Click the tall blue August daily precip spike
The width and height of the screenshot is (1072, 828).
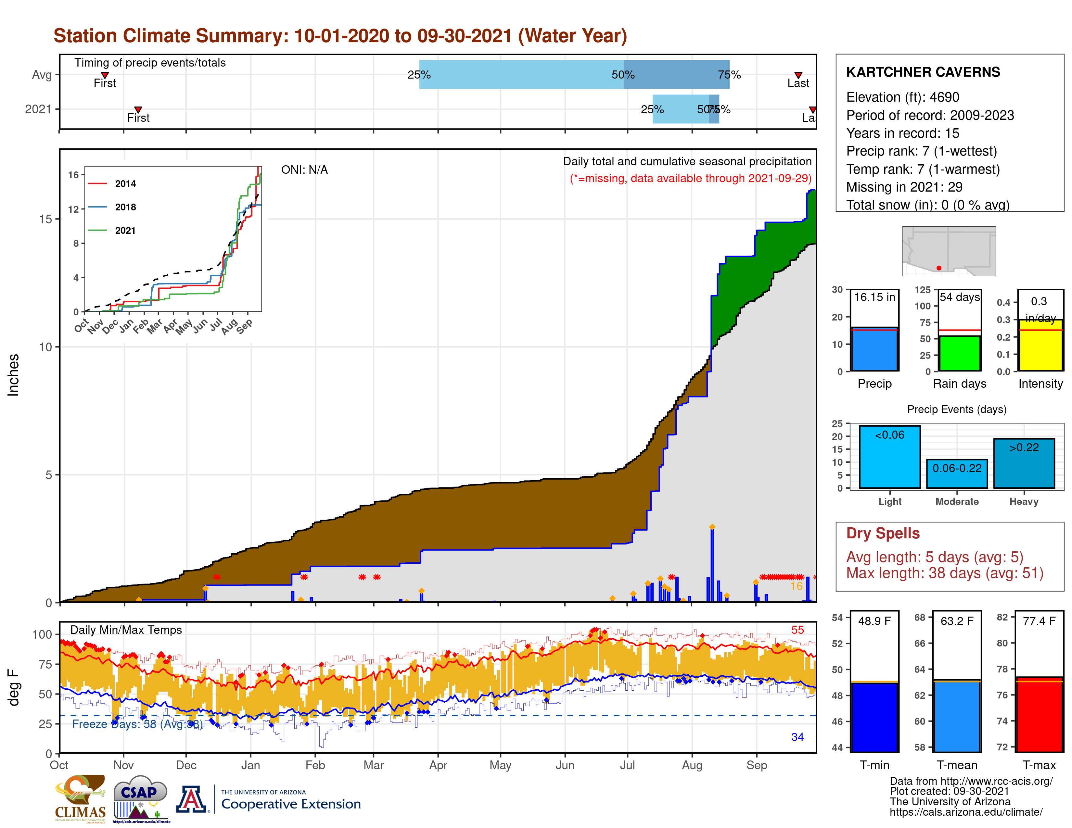[x=712, y=564]
